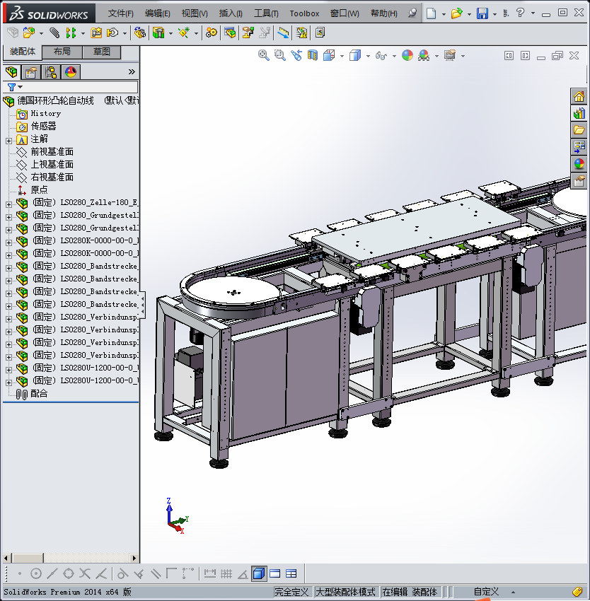Toggle the sketch grid display button
Screen dimensions: 590x601
coord(226,573)
